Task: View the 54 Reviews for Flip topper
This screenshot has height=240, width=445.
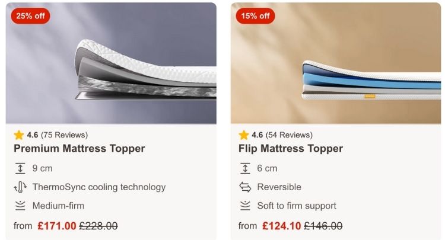Action: [289, 135]
